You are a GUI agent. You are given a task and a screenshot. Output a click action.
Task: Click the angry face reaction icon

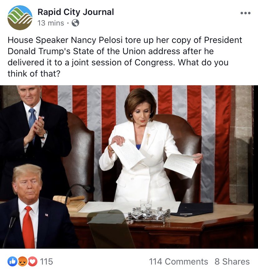tap(22, 261)
